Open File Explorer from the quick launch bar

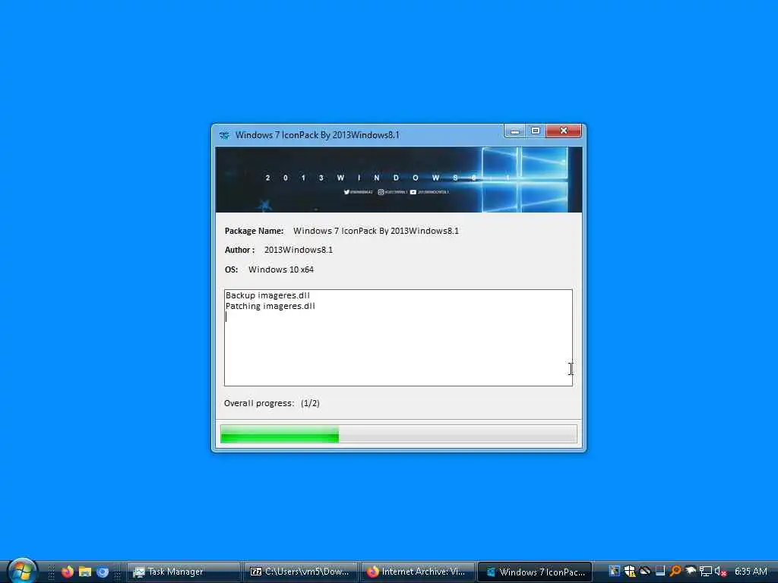tap(85, 572)
